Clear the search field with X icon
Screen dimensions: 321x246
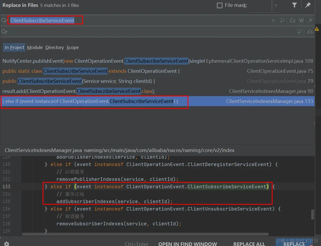(273, 20)
